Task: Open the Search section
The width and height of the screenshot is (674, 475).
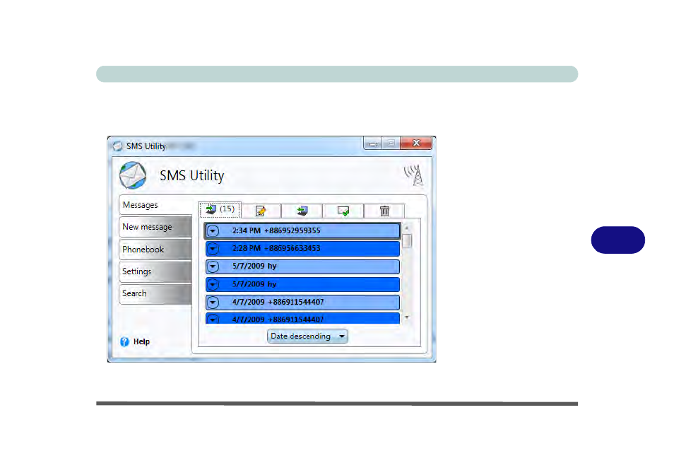Action: click(155, 293)
